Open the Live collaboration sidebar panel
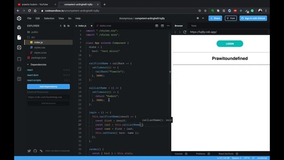Screen dimensions: 284x160 point(19,79)
